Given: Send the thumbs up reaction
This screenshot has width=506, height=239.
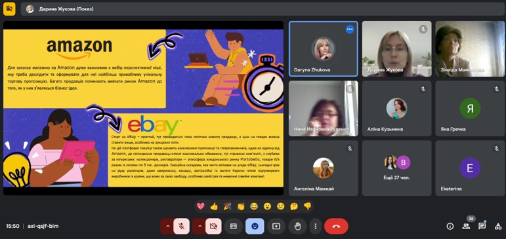Looking at the screenshot, I should 214,206.
